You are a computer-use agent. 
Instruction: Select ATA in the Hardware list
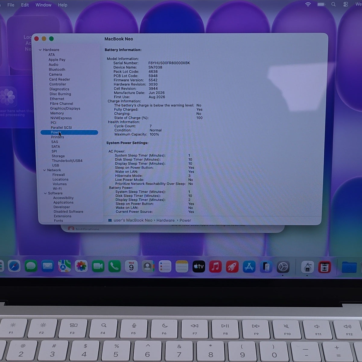(52, 55)
